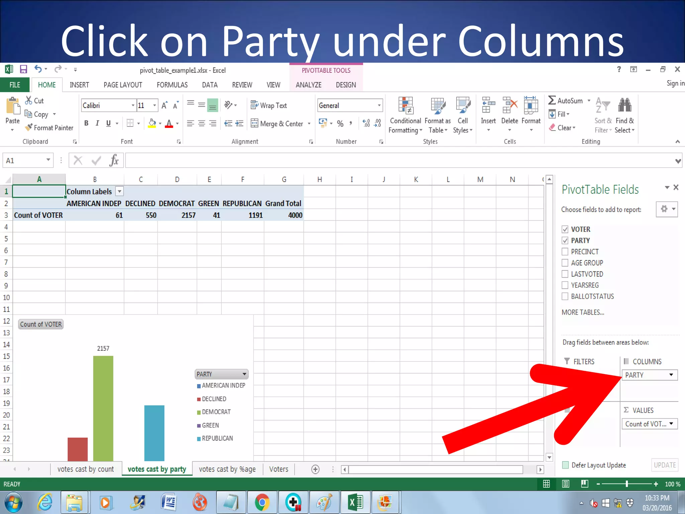685x514 pixels.
Task: Check the YEARSREG field checkbox
Action: coord(565,285)
